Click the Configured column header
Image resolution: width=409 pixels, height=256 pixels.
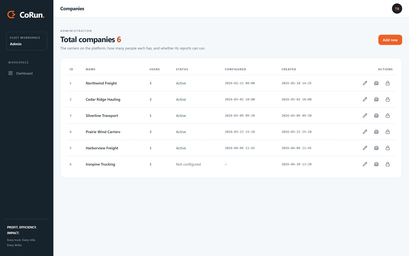click(235, 69)
